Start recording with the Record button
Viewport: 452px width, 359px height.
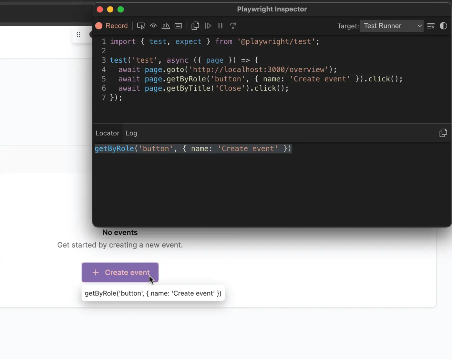coord(112,26)
